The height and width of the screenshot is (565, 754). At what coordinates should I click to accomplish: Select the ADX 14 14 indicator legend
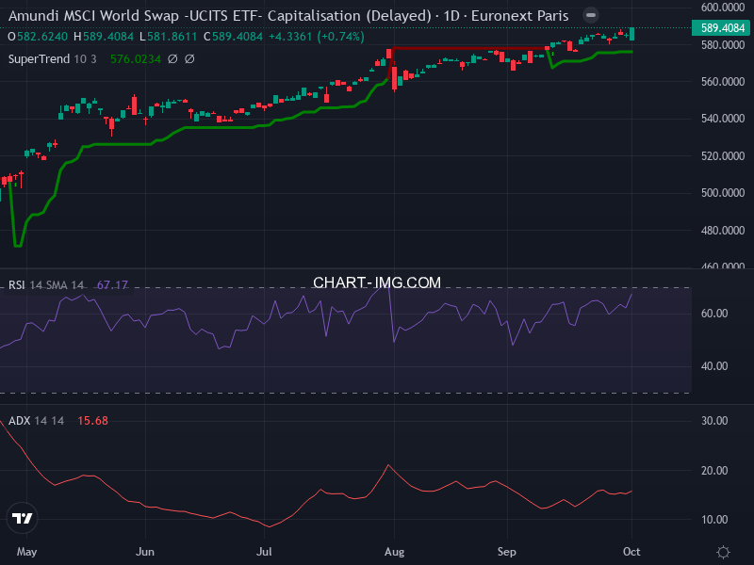(x=36, y=420)
